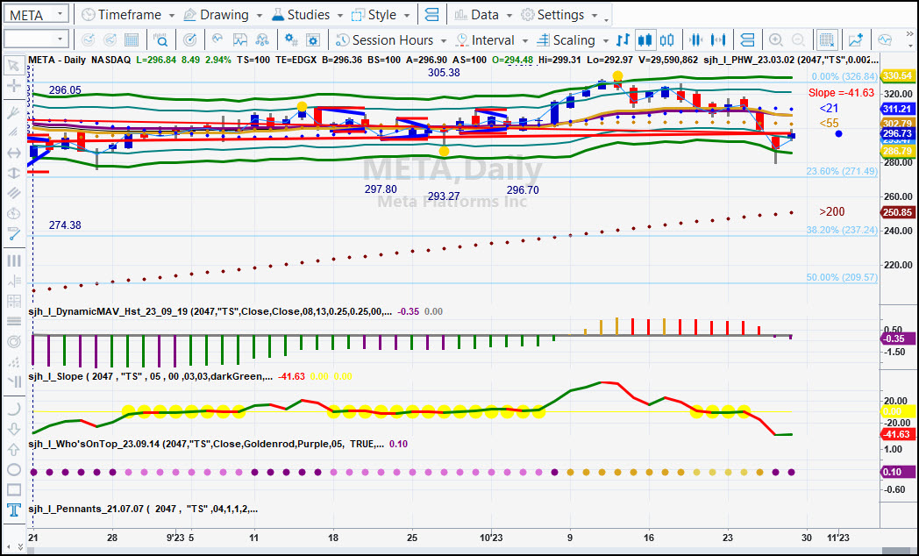
Task: Select the rectangle drawing tool
Action: click(x=13, y=490)
